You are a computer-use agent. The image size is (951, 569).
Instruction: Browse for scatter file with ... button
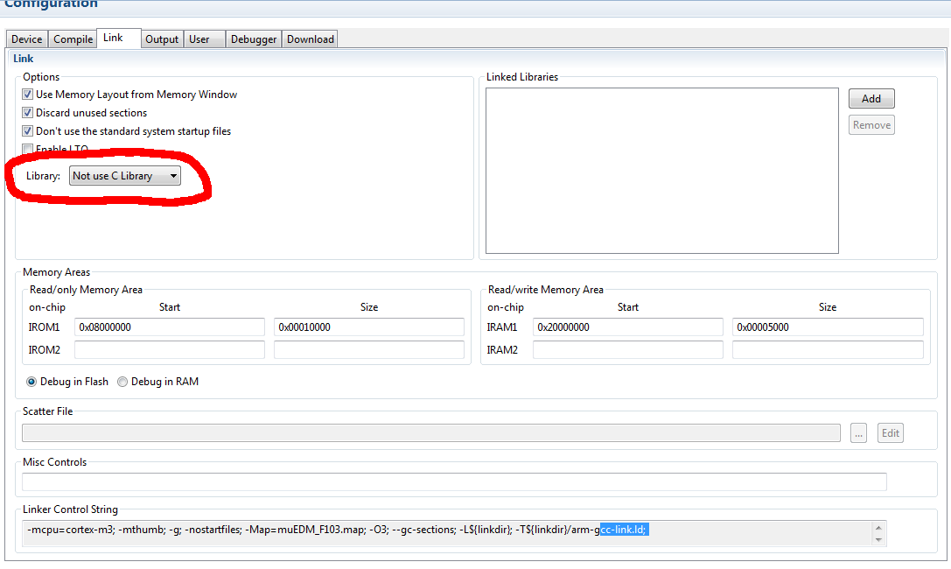858,433
